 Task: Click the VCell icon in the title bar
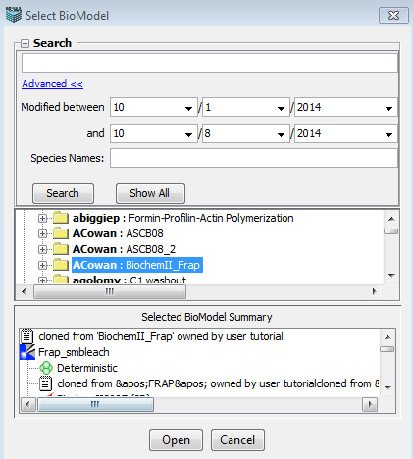point(14,15)
